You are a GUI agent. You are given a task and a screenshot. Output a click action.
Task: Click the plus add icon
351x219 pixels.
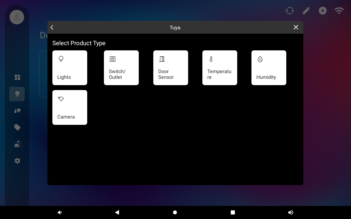[x=323, y=11]
